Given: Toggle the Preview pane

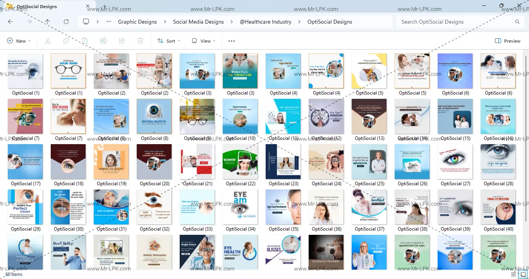Looking at the screenshot, I should coord(508,41).
